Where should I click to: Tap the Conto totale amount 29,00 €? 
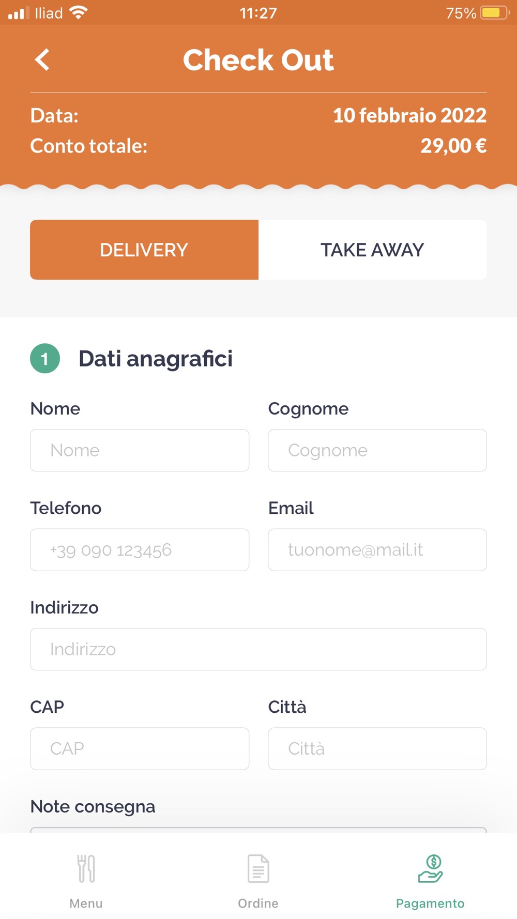pyautogui.click(x=453, y=146)
